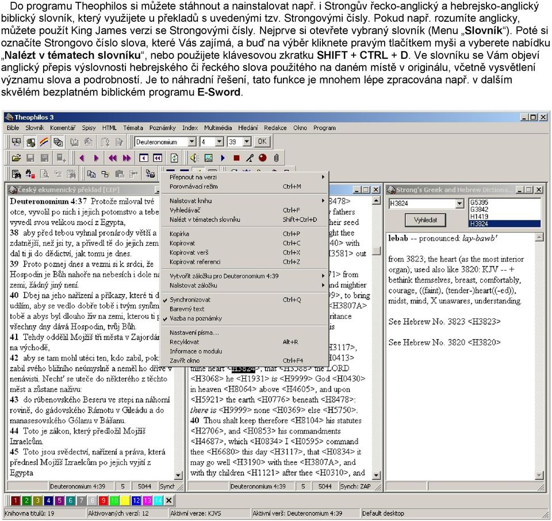This screenshot has width=552, height=521.
Task: Click the paperclip attachment icon
Action: pyautogui.click(x=277, y=158)
